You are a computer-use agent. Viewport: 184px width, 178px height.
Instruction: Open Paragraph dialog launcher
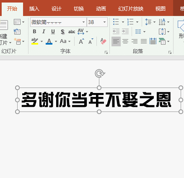click(x=170, y=53)
